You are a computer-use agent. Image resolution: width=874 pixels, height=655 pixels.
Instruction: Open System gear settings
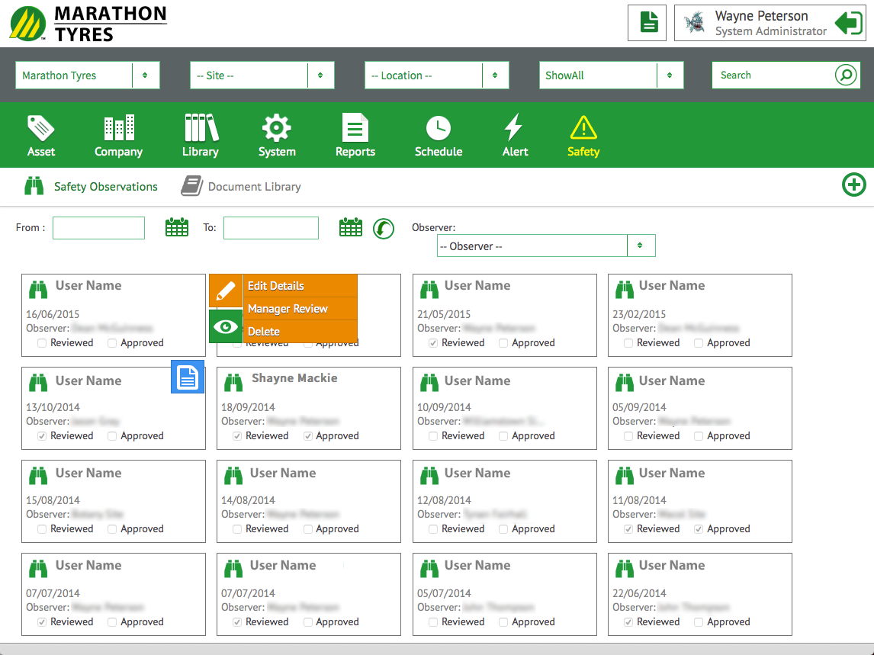276,128
